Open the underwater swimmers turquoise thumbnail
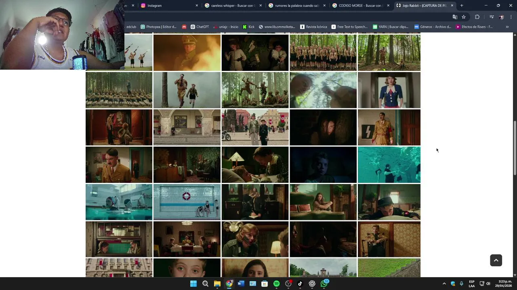Viewport: 517px width, 290px height. 389,165
